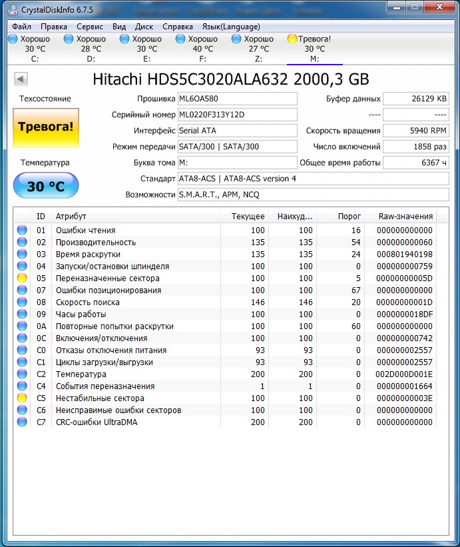This screenshot has height=547, width=460.
Task: Click the Raw-значения column header
Action: tap(400, 217)
